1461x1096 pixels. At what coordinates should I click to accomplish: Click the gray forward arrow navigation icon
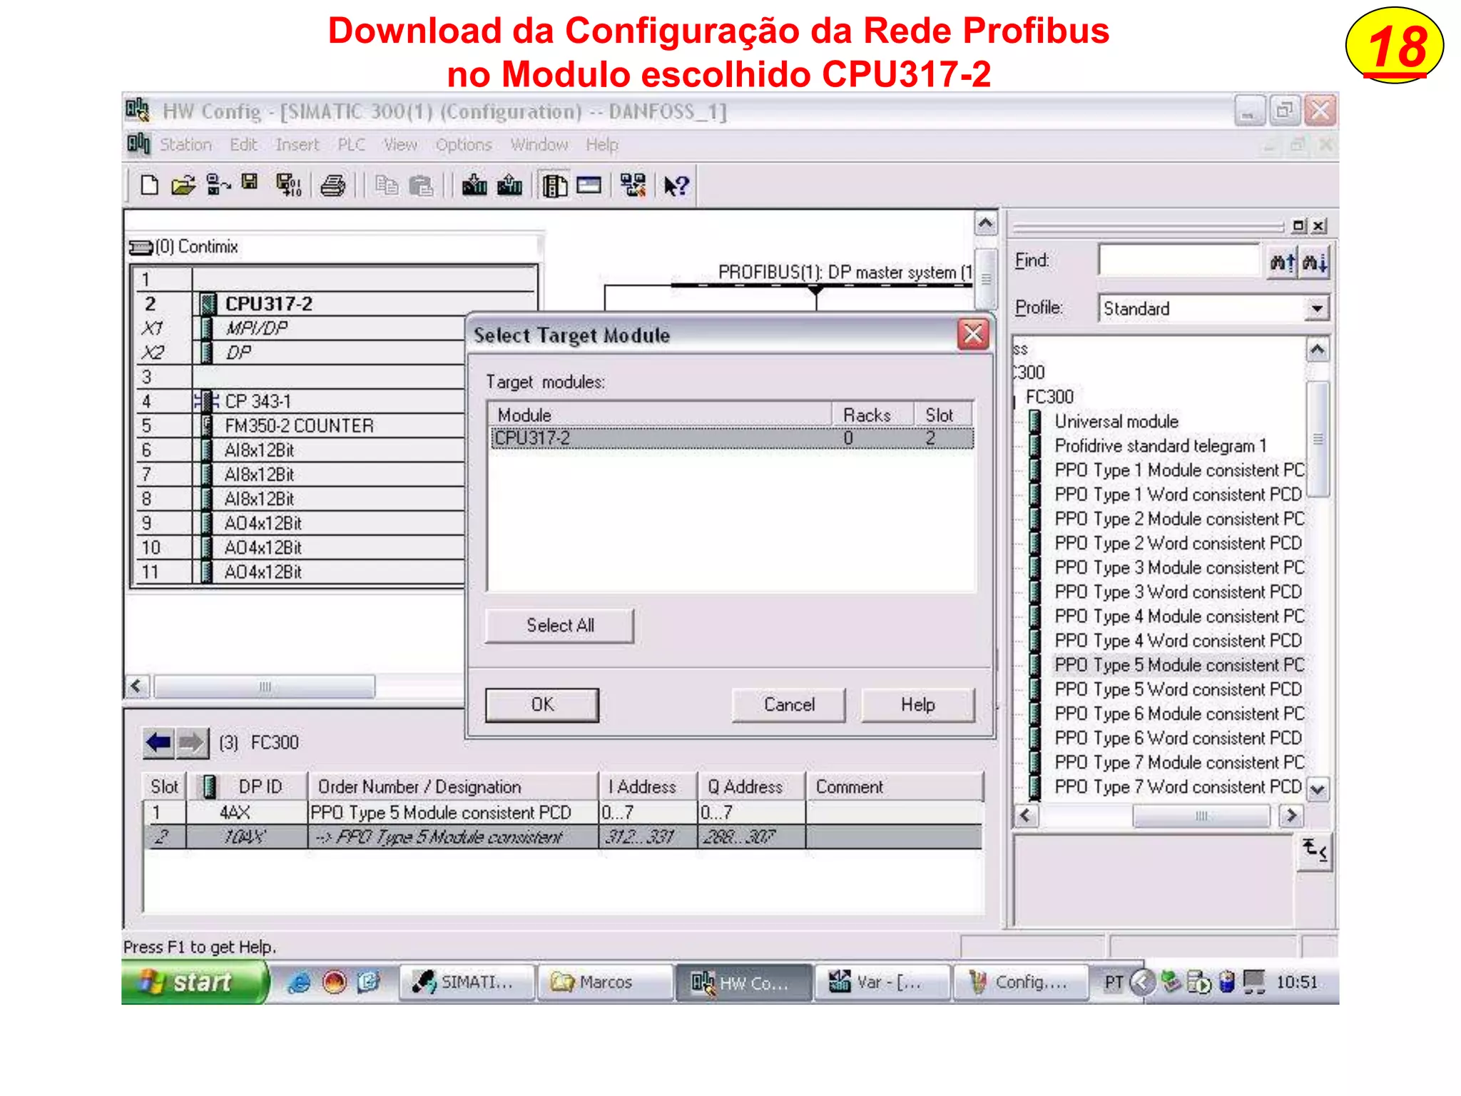click(191, 743)
